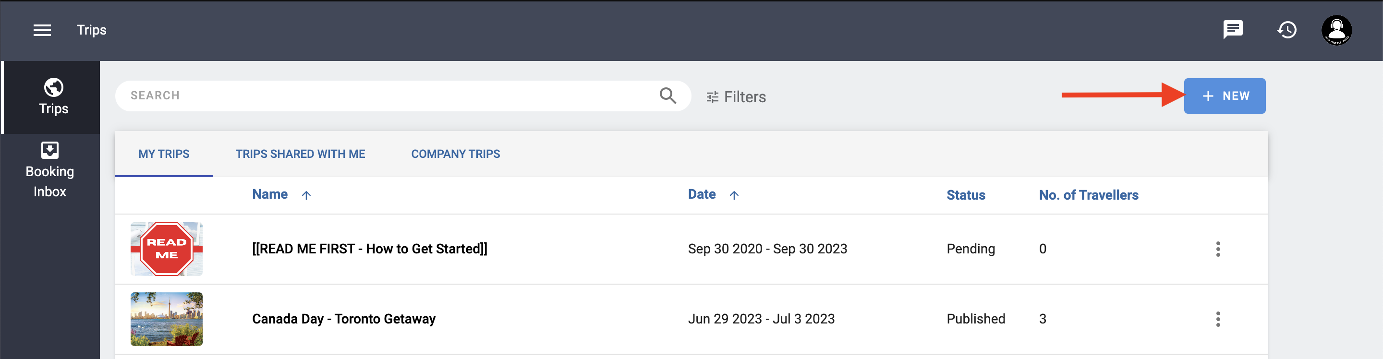
Task: Open the history clock icon
Action: pos(1286,30)
